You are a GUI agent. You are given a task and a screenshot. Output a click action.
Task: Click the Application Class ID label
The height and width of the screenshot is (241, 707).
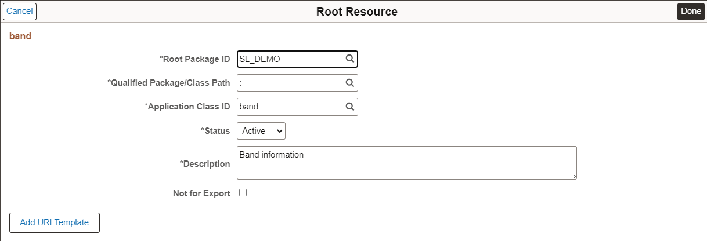(x=189, y=107)
